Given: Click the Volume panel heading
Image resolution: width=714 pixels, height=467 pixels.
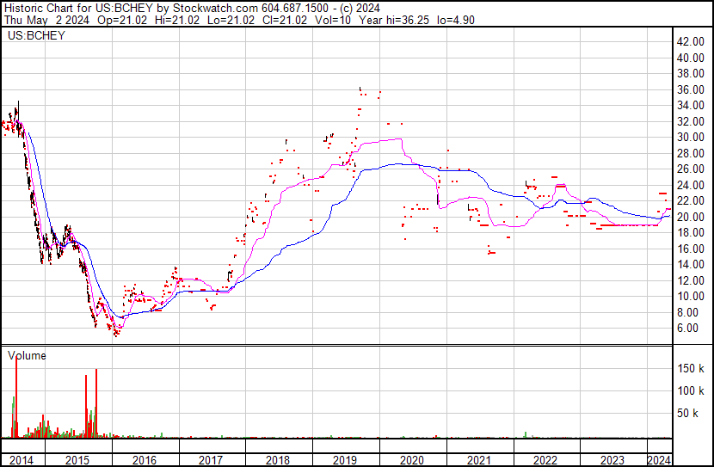Looking at the screenshot, I should pyautogui.click(x=28, y=355).
